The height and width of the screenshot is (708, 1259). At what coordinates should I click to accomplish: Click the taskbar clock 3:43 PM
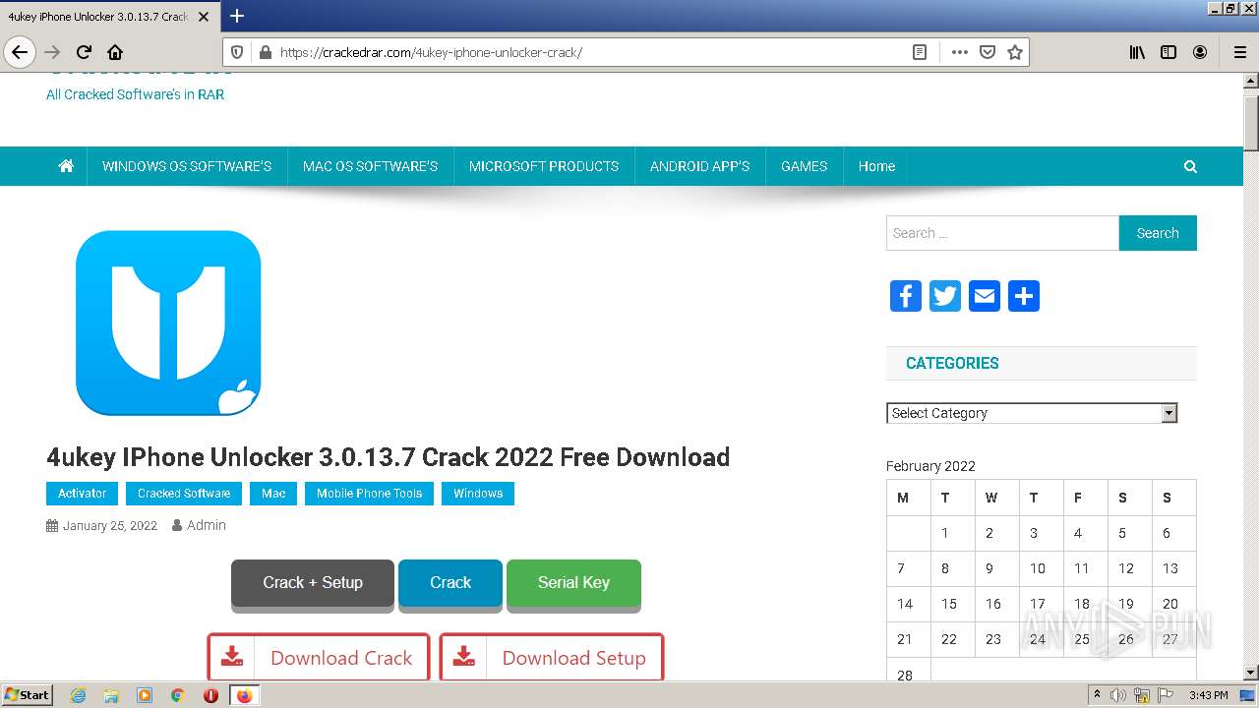(1208, 695)
